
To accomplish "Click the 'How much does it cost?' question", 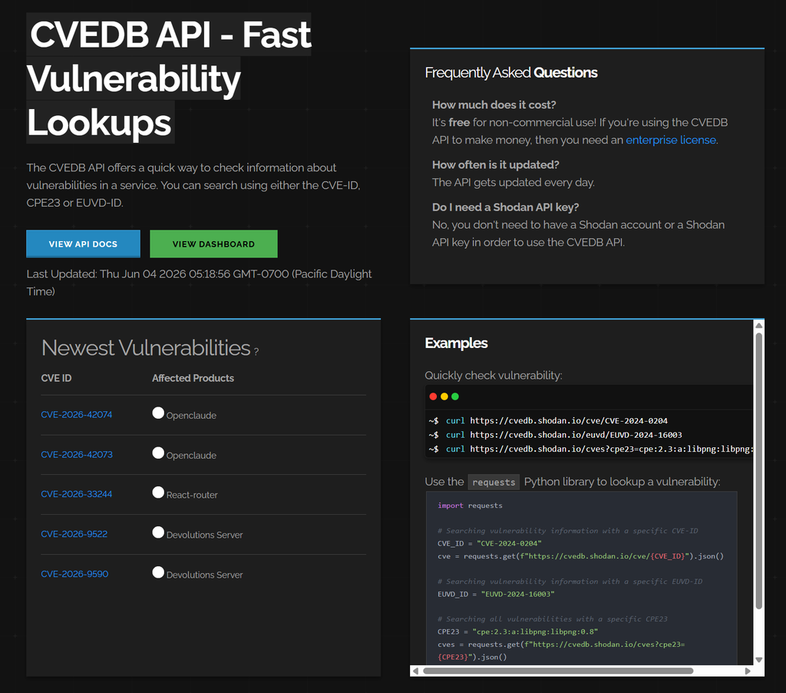I will [x=494, y=105].
